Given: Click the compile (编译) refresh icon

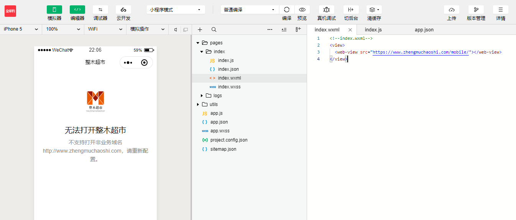Looking at the screenshot, I should 287,10.
